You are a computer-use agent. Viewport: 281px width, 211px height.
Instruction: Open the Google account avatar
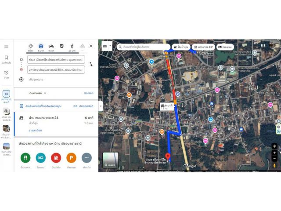(272, 46)
